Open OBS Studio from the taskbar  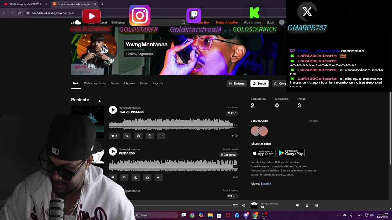coord(264,215)
